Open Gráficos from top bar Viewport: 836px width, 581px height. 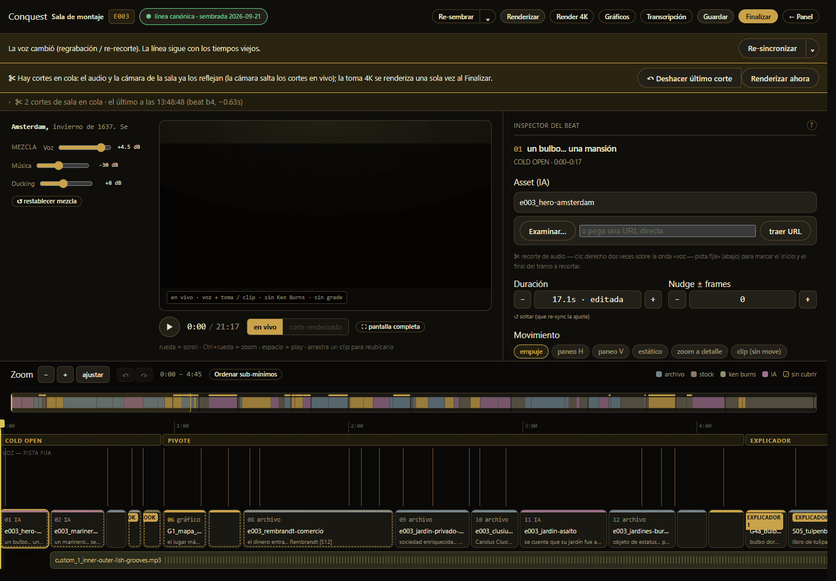click(x=617, y=17)
